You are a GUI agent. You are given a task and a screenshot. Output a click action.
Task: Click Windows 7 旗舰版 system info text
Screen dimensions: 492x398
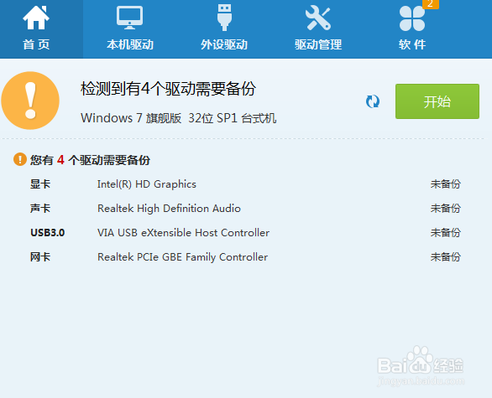[x=178, y=118]
